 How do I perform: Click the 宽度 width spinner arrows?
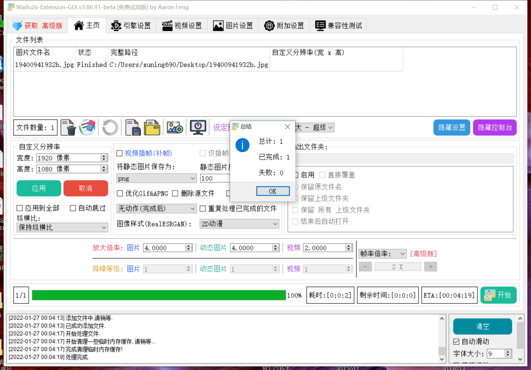click(104, 158)
